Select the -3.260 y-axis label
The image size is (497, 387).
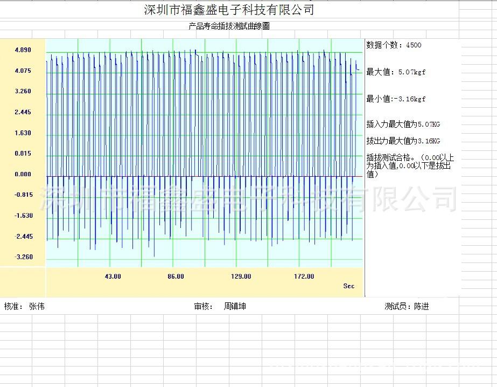pyautogui.click(x=23, y=257)
